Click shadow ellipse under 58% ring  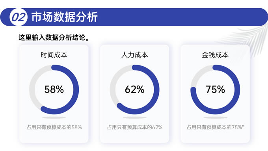point(54,117)
